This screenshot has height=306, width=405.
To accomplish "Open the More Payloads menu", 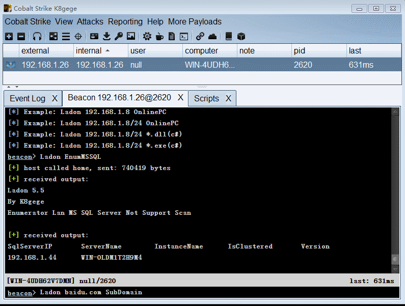I will click(x=195, y=22).
